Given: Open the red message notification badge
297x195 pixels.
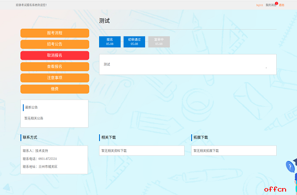Looking at the screenshot, I should pos(277,3).
